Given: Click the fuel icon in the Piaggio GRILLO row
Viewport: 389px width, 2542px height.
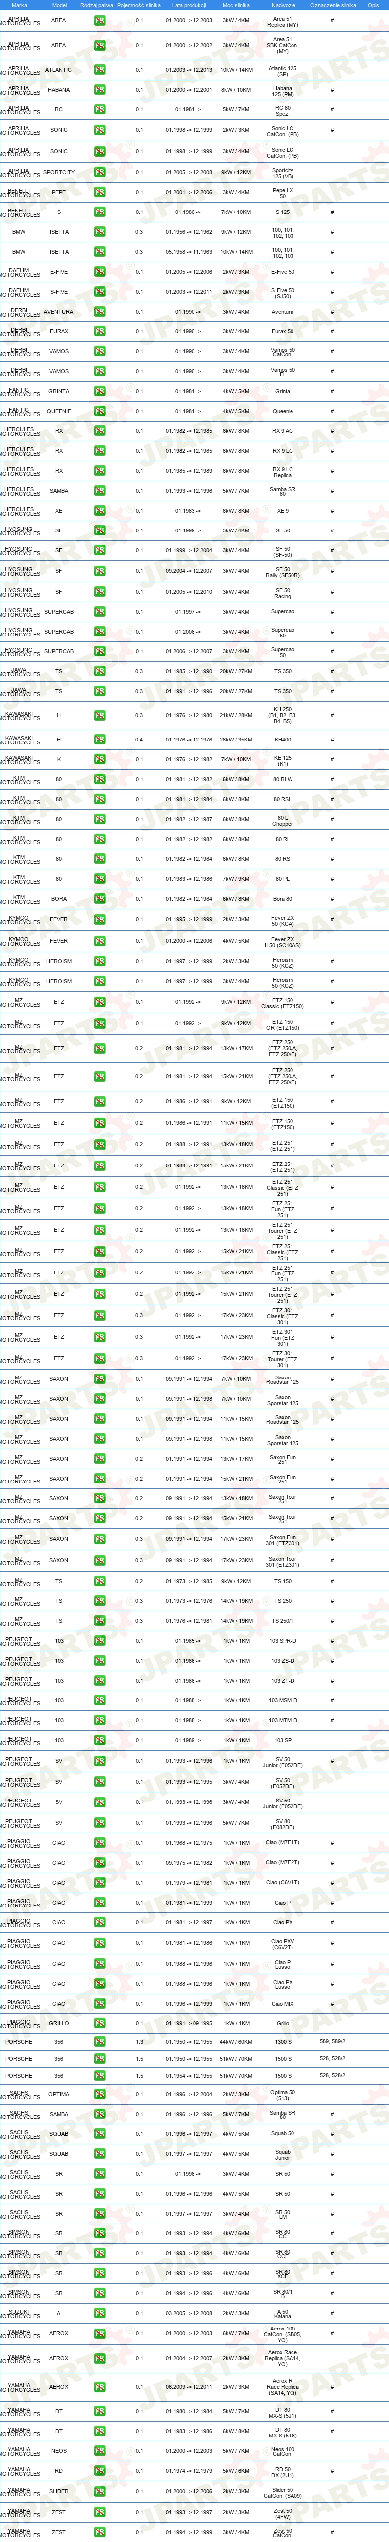Looking at the screenshot, I should point(99,2023).
